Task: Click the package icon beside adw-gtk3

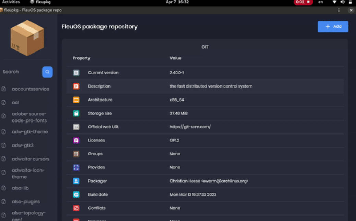Action: tap(4, 146)
